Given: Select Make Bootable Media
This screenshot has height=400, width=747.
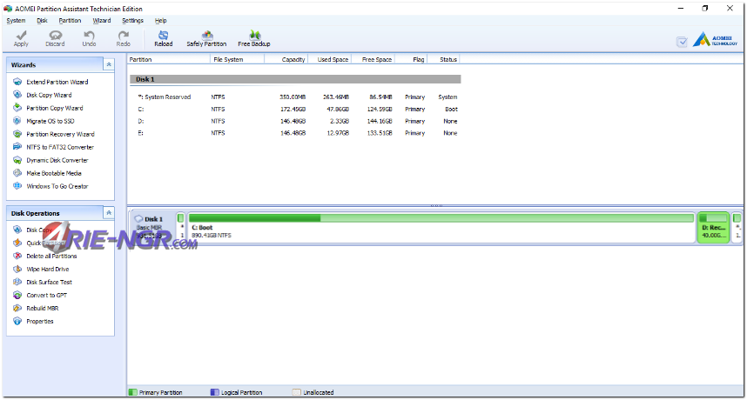Looking at the screenshot, I should [54, 174].
